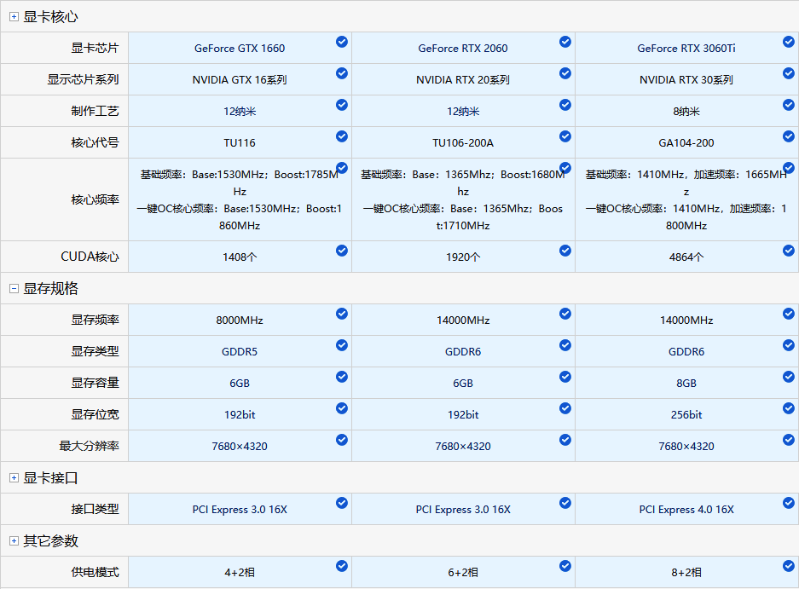Click the 显存容量 row label
The height and width of the screenshot is (589, 799).
(95, 384)
